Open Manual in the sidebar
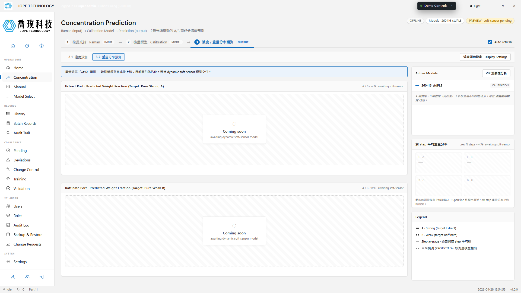The image size is (521, 293). click(27, 87)
